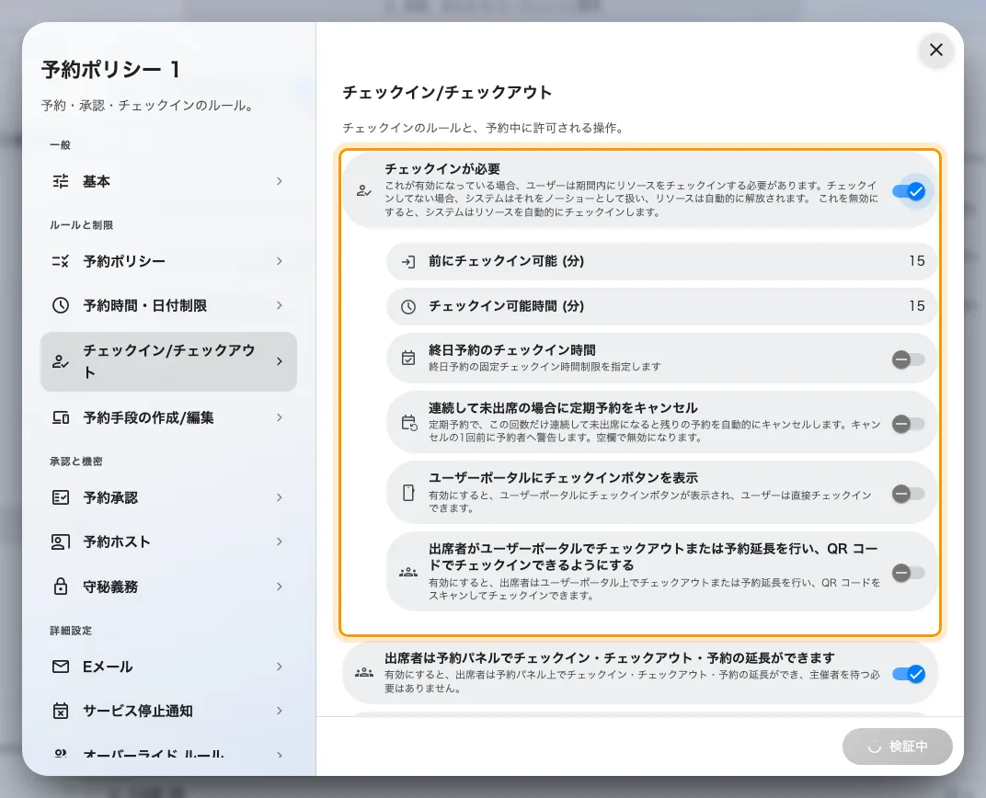Screen dimensions: 986x798
Task: Expand the Eメール chevron
Action: coord(280,667)
